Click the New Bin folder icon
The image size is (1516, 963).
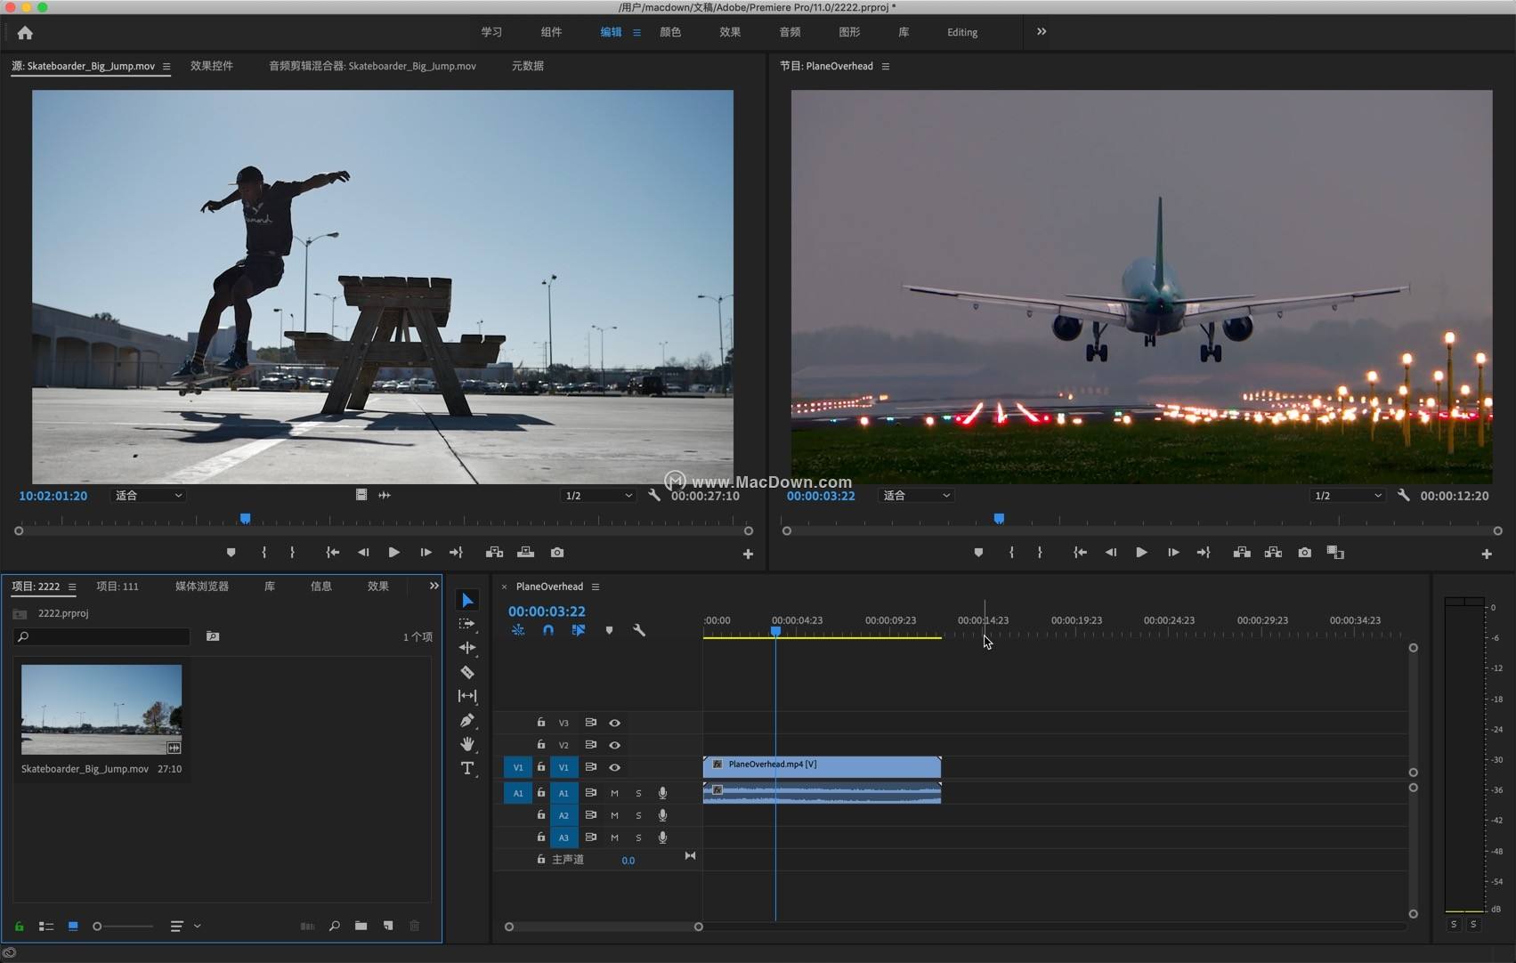(361, 927)
